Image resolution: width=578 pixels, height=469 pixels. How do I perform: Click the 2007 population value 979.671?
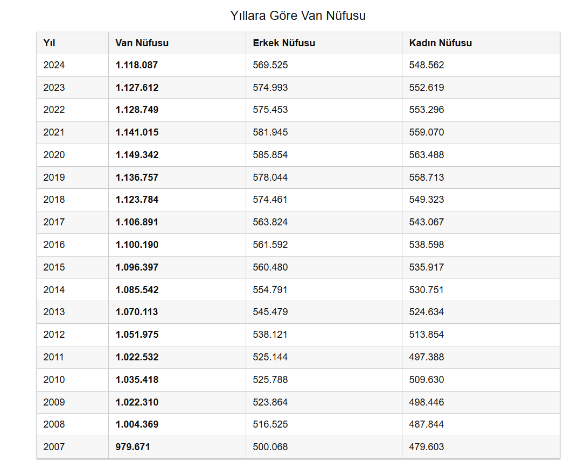tap(133, 447)
